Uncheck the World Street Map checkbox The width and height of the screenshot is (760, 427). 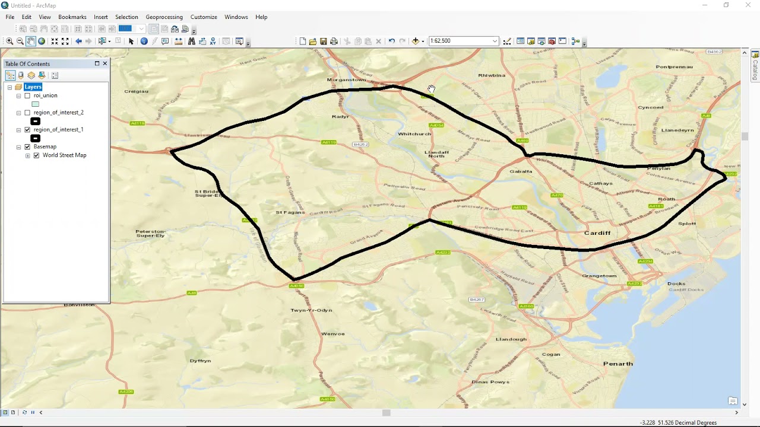click(x=36, y=155)
